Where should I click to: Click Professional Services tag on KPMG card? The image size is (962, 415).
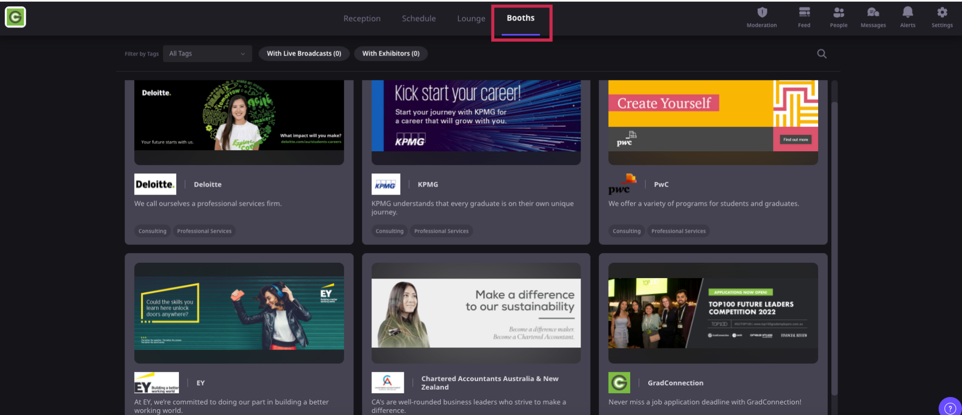441,231
